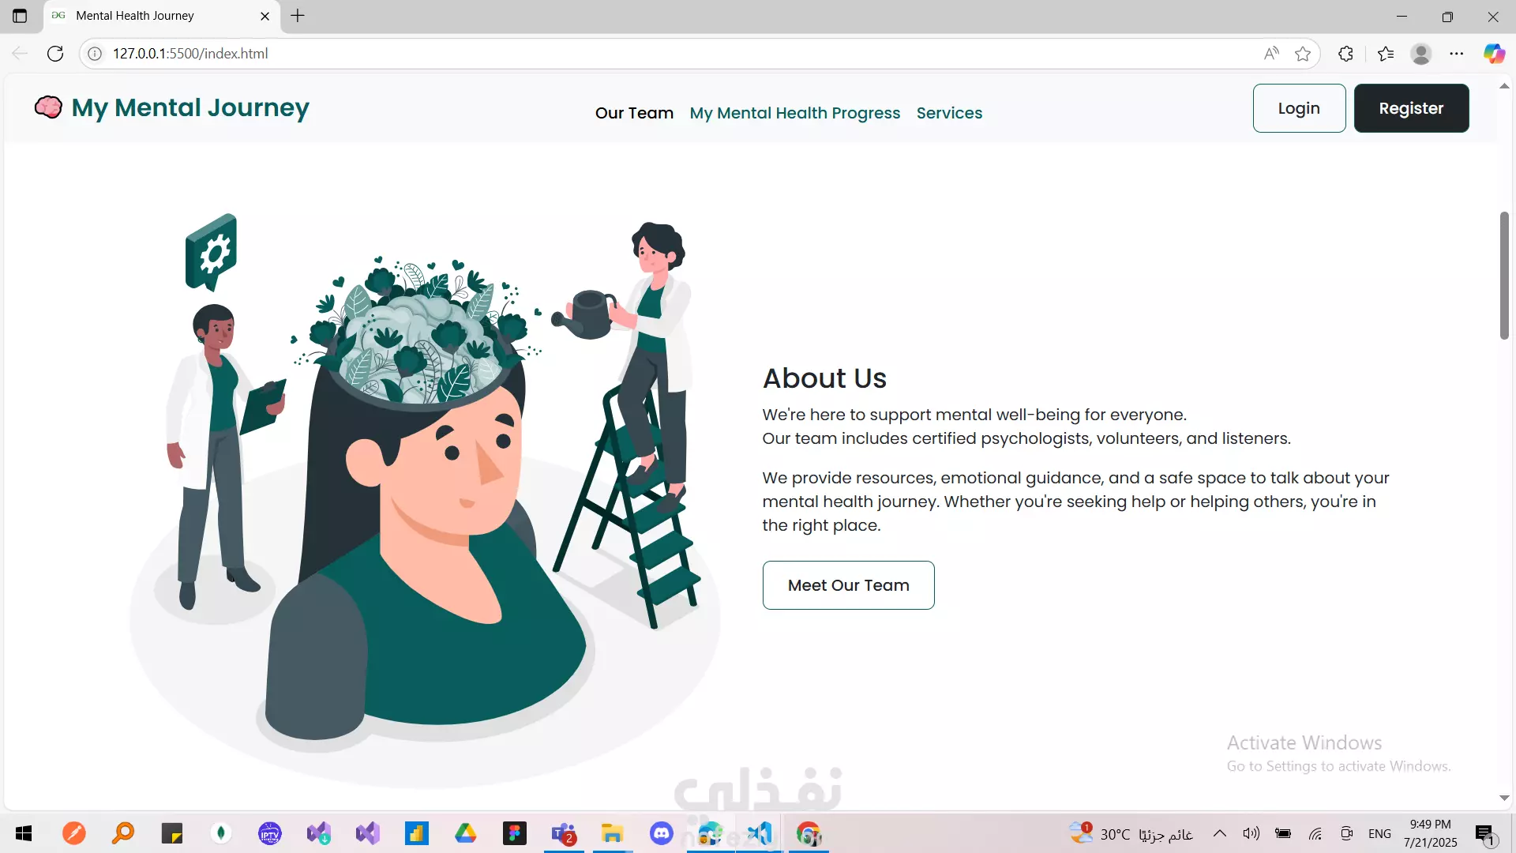Open the Our Team nav link
Screen dimensions: 1516x853
pos(634,113)
